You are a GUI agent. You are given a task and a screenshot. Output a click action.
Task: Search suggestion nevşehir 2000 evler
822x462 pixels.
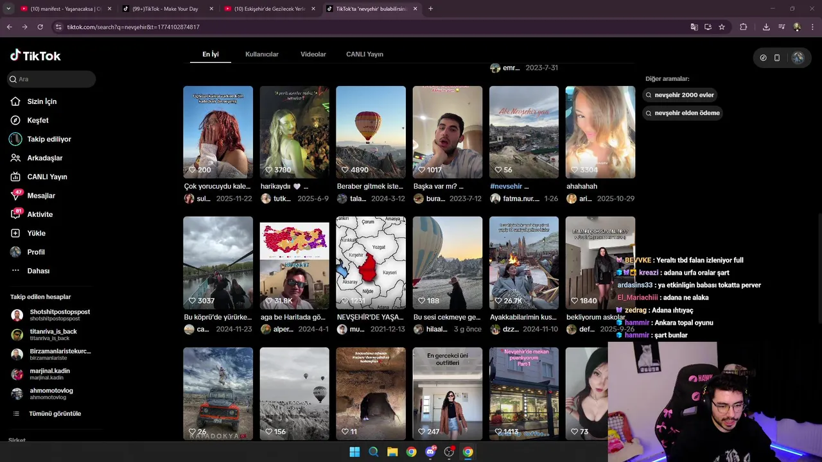[680, 95]
